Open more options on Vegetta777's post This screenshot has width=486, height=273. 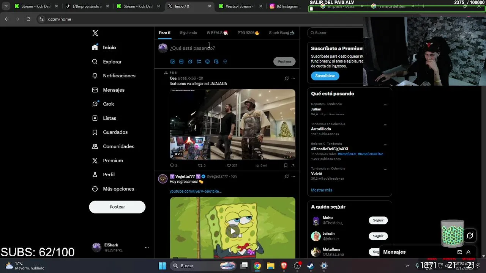tap(293, 176)
